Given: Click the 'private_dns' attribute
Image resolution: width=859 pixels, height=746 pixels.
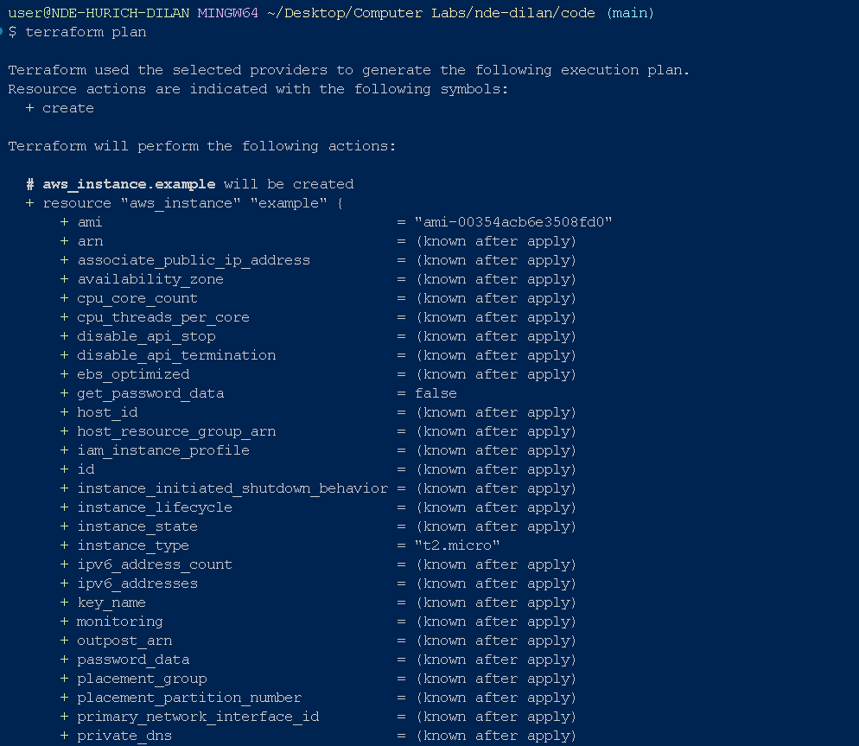Looking at the screenshot, I should (125, 736).
